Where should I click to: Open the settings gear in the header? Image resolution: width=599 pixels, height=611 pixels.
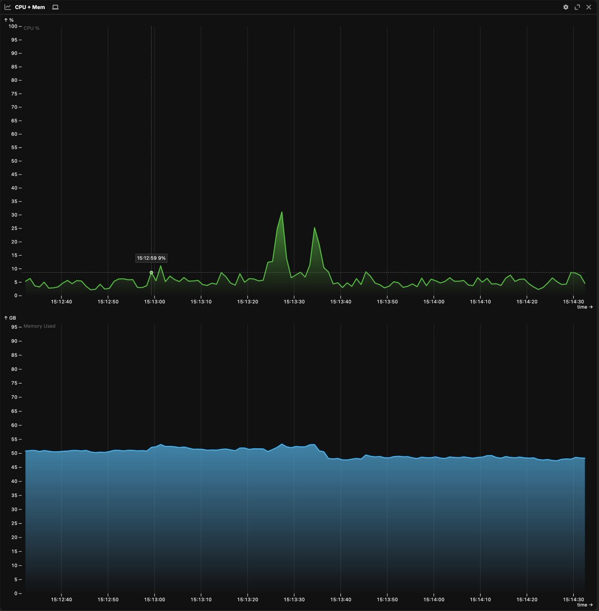(566, 7)
